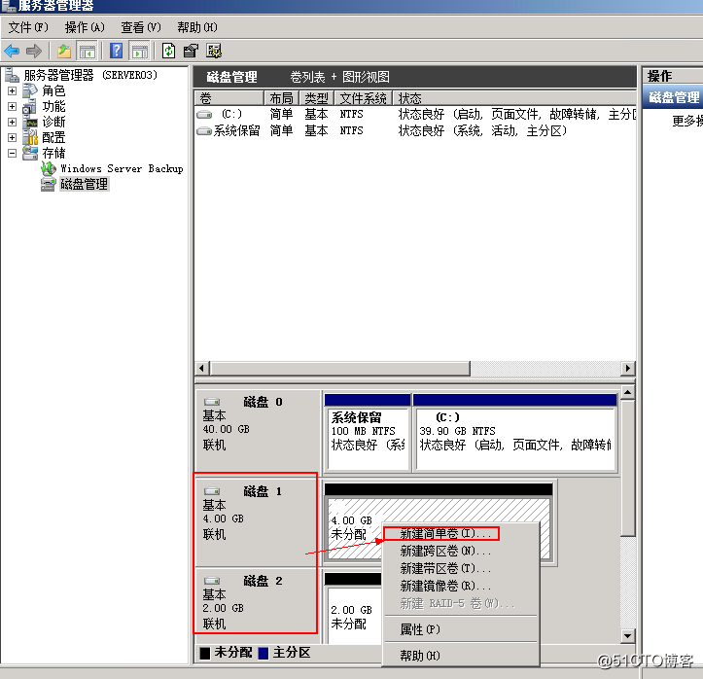Click the Forward arrow toolbar icon
This screenshot has width=703, height=679.
click(34, 52)
